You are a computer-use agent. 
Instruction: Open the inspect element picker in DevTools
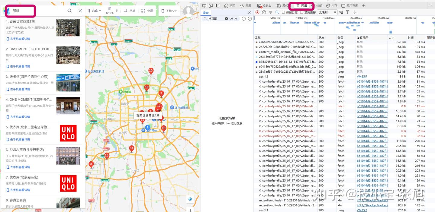point(204,6)
